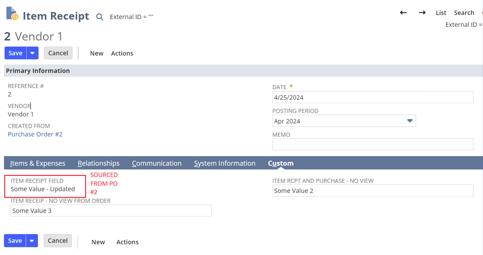Go to previous record with left arrow
Image resolution: width=483 pixels, height=255 pixels.
coord(403,13)
